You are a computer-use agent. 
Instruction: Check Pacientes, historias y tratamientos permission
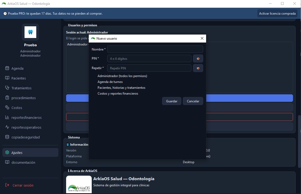pos(121,88)
